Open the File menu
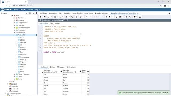Image resolution: width=171 pixels, height=96 pixels. click(16, 10)
